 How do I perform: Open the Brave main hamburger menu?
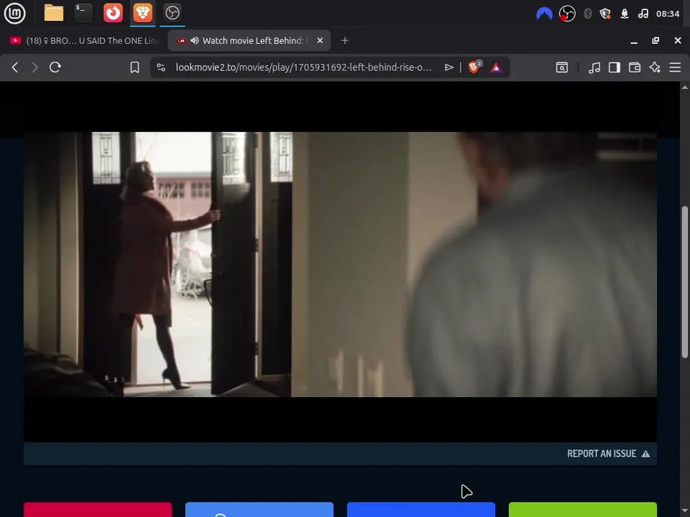675,67
